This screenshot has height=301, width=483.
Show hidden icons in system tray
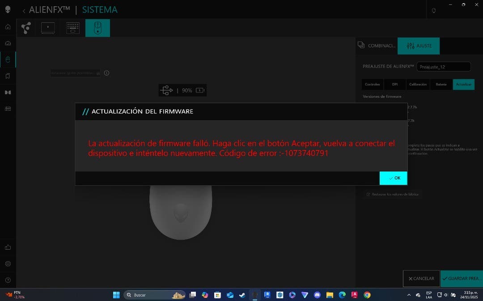(408, 295)
